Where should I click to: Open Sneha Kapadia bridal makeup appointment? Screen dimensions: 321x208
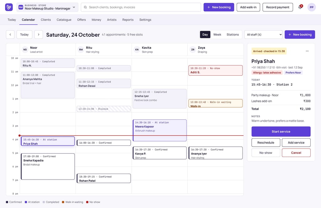[x=48, y=166]
